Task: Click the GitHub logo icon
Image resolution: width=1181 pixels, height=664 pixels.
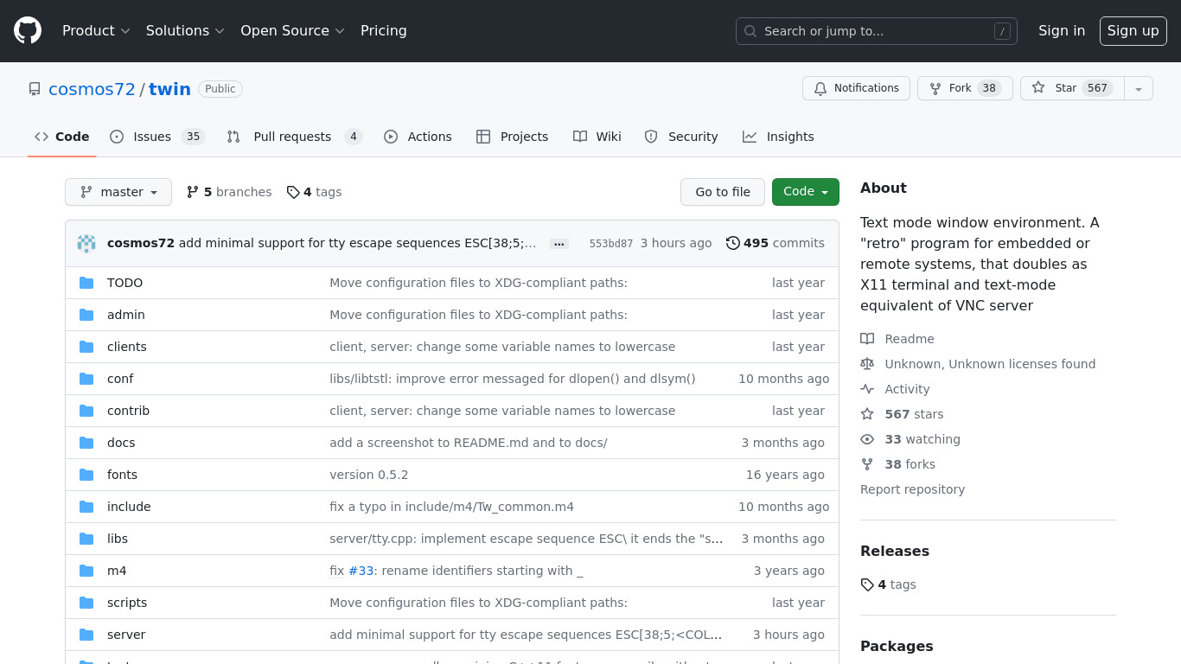Action: (28, 31)
